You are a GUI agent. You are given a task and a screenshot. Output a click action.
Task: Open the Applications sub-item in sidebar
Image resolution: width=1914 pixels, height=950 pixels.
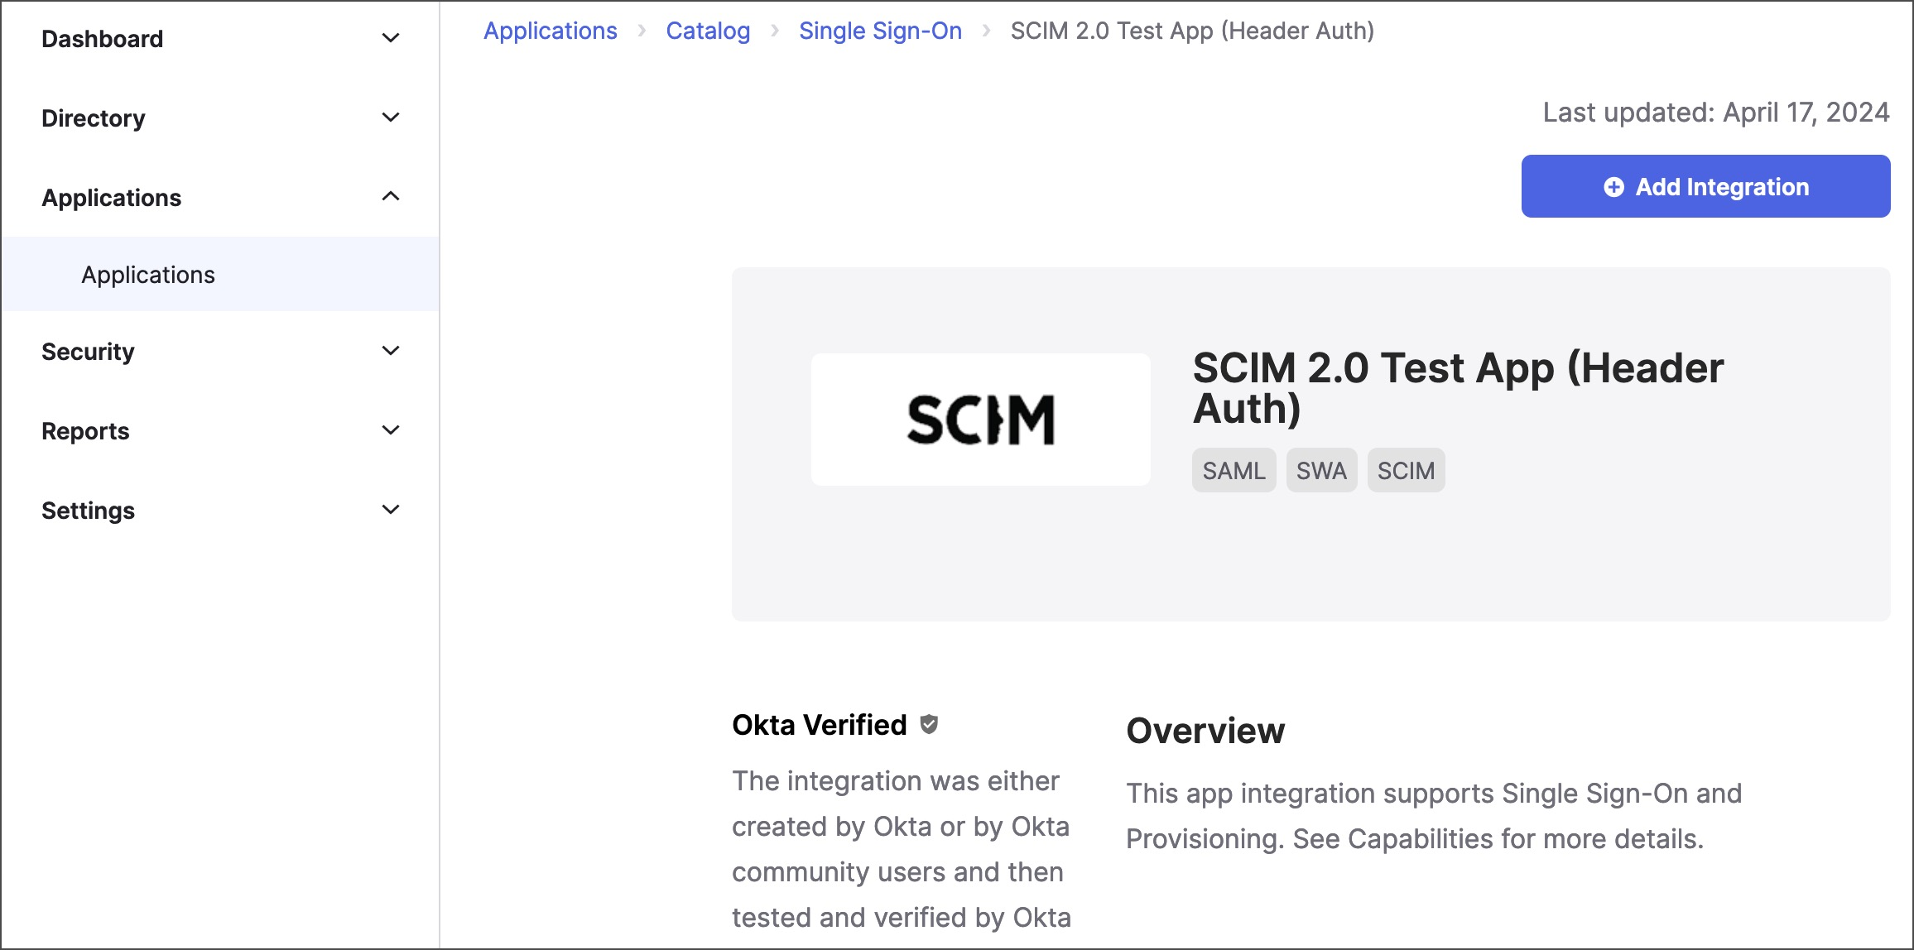click(x=148, y=275)
